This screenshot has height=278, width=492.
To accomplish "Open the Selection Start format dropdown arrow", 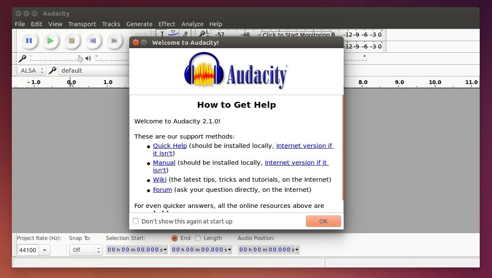I will [x=165, y=250].
